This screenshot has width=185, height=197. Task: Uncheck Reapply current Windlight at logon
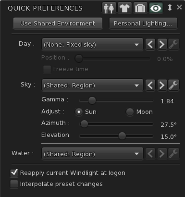click(14, 173)
